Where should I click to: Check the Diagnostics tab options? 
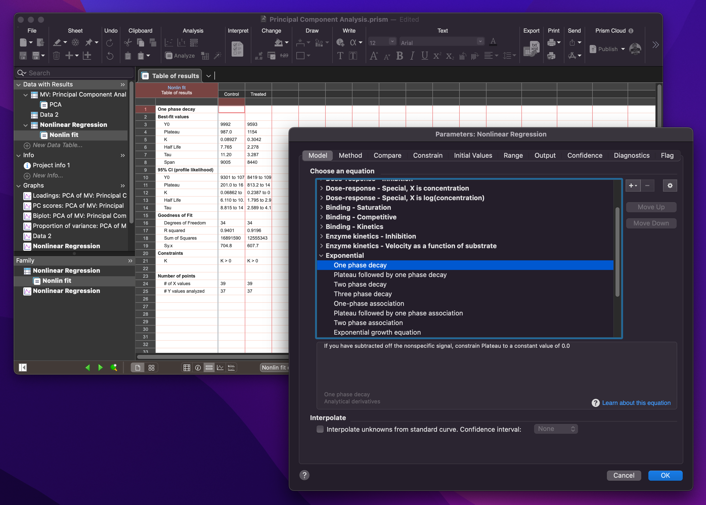(631, 155)
